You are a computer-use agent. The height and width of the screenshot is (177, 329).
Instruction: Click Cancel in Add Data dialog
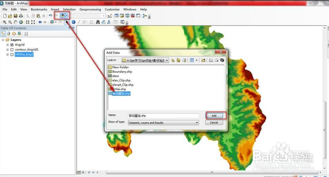(214, 123)
